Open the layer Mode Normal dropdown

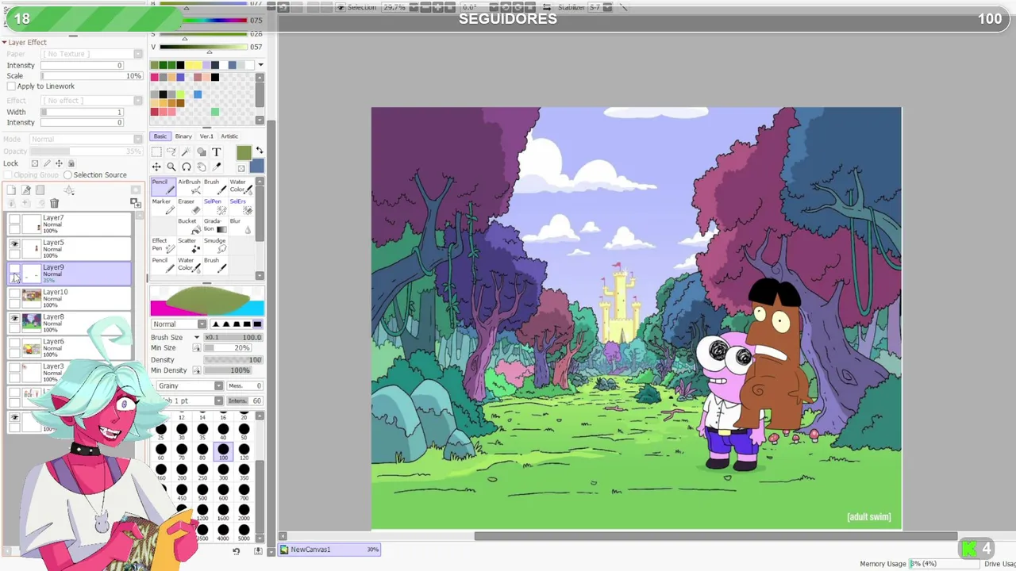(x=86, y=140)
